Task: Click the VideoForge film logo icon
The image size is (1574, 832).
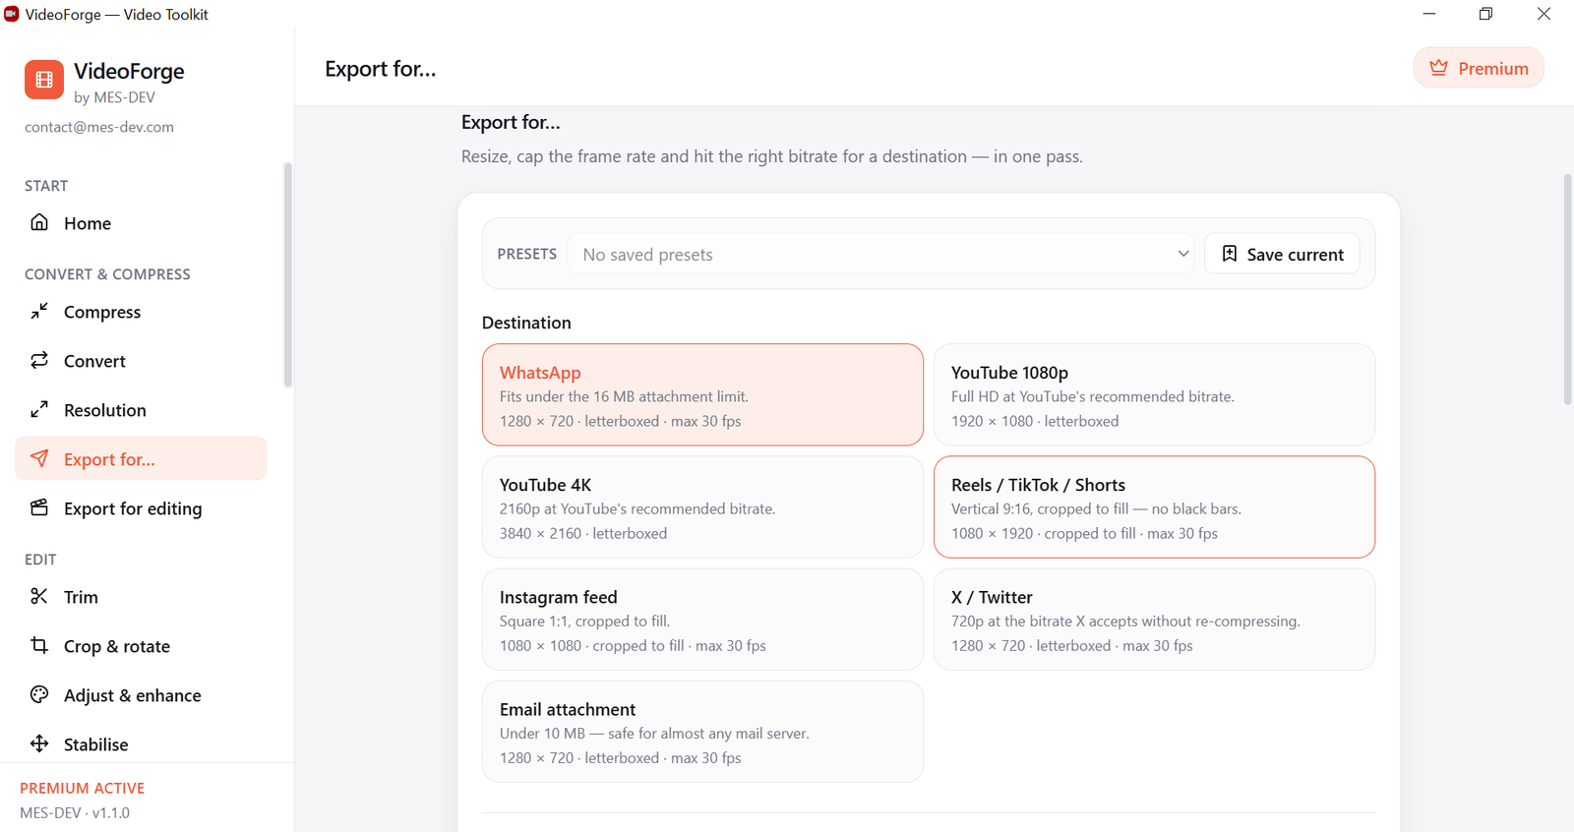Action: [x=44, y=81]
